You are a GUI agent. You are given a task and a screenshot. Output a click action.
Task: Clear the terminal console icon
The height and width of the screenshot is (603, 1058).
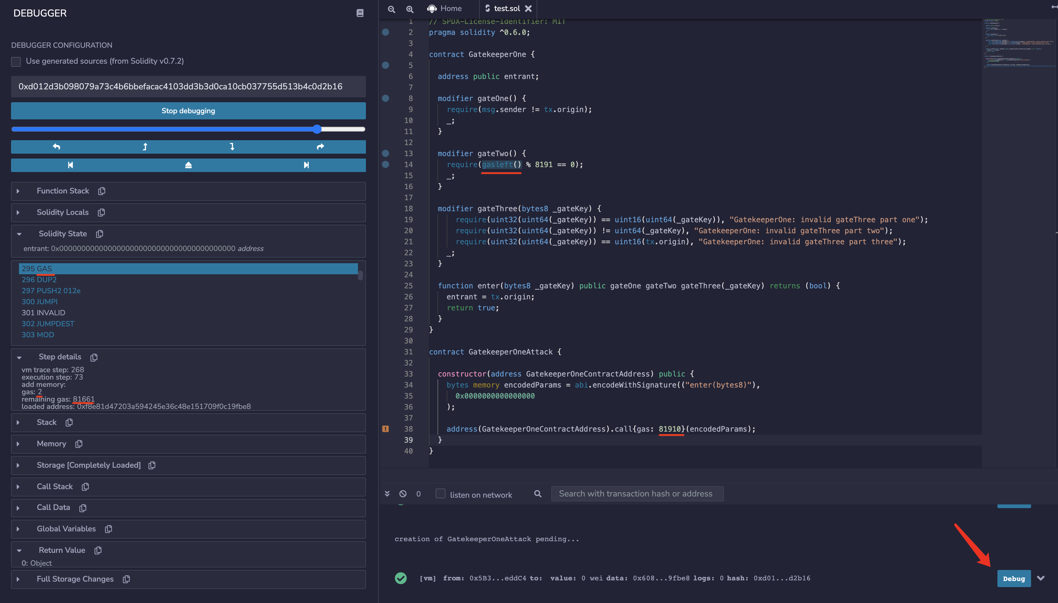[x=403, y=494]
